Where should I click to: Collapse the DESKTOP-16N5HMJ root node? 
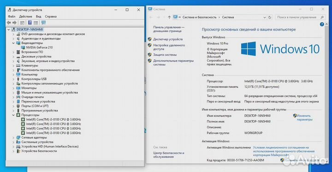click(x=8, y=30)
